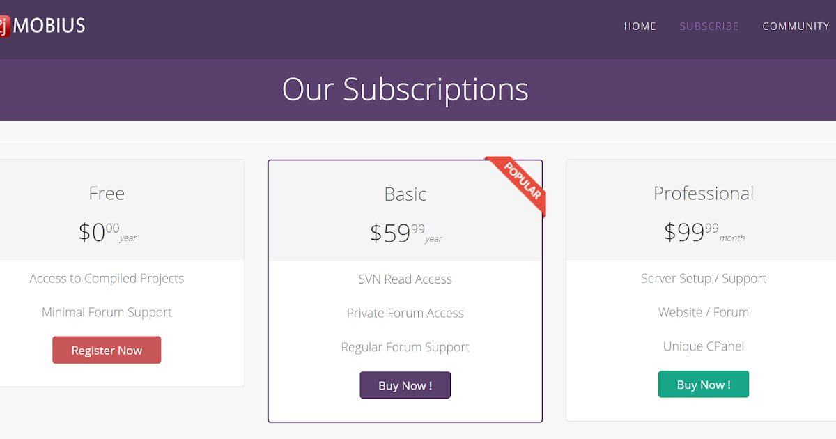
Task: Click the Private Forum Access feature
Action: coord(405,314)
